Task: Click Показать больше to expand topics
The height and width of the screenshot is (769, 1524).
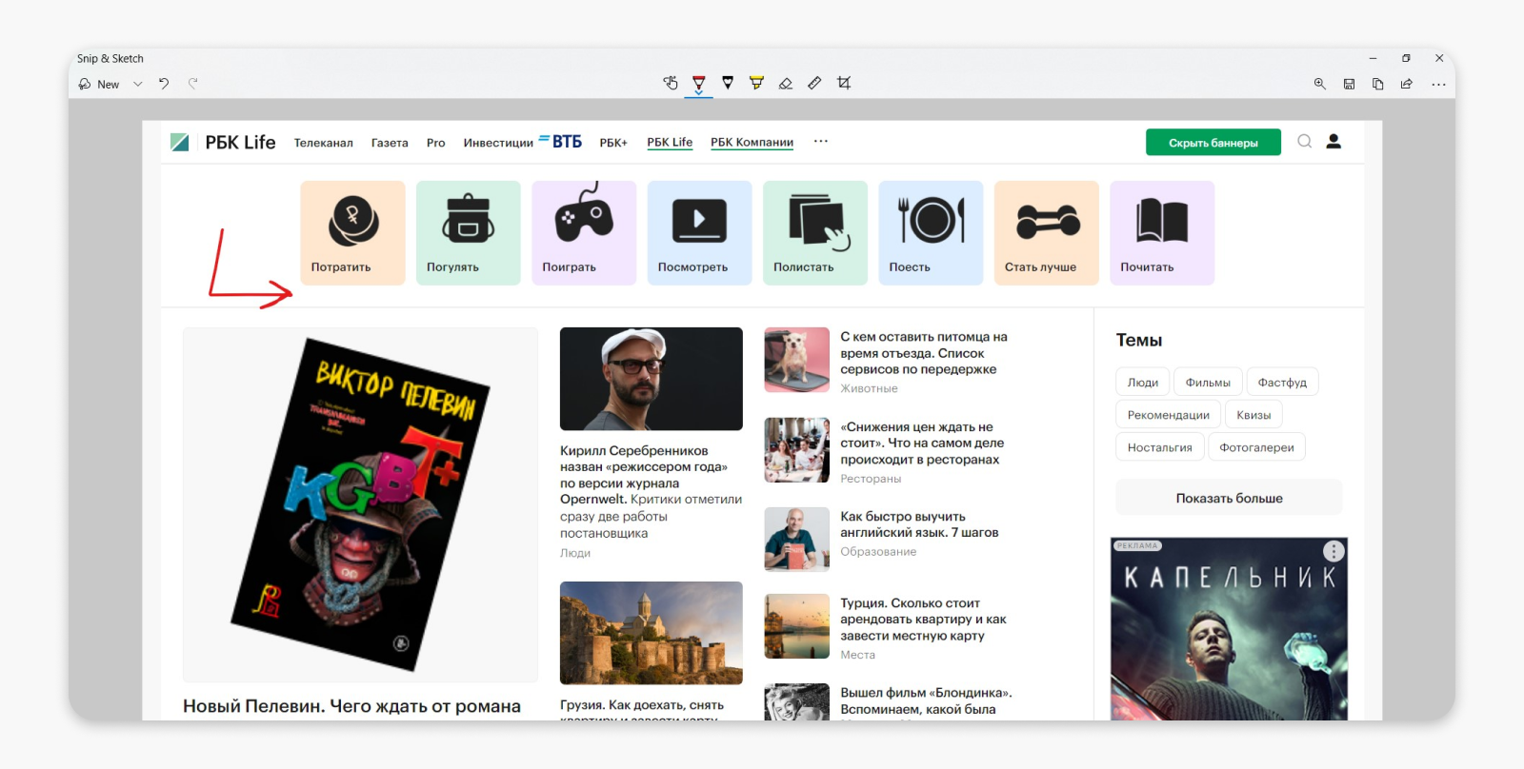Action: [1229, 498]
